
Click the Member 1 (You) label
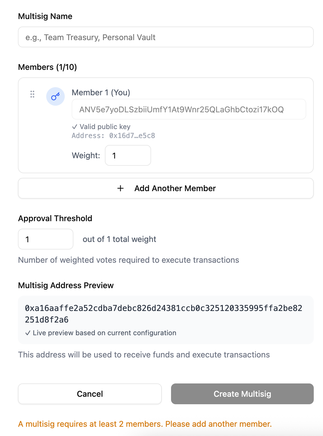tap(101, 92)
